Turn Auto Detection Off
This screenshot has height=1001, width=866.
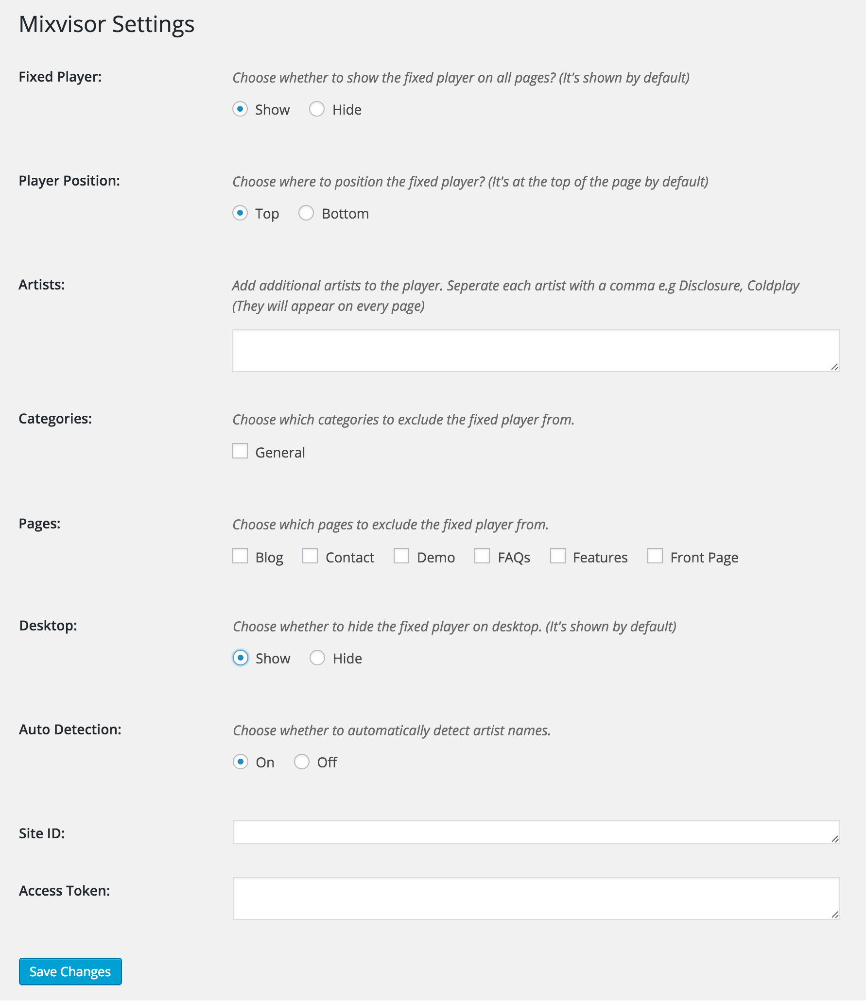(302, 762)
